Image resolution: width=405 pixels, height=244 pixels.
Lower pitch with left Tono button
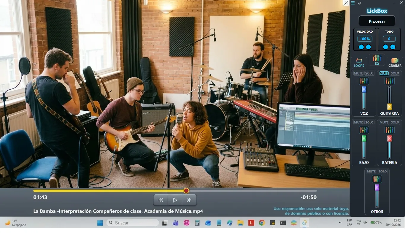click(x=385, y=47)
